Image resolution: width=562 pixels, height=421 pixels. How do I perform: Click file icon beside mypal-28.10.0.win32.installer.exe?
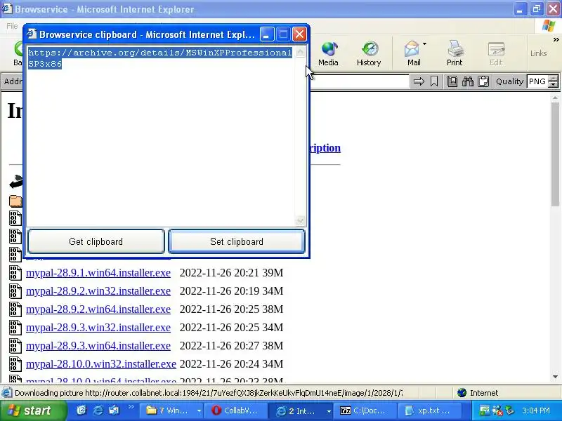(x=15, y=364)
